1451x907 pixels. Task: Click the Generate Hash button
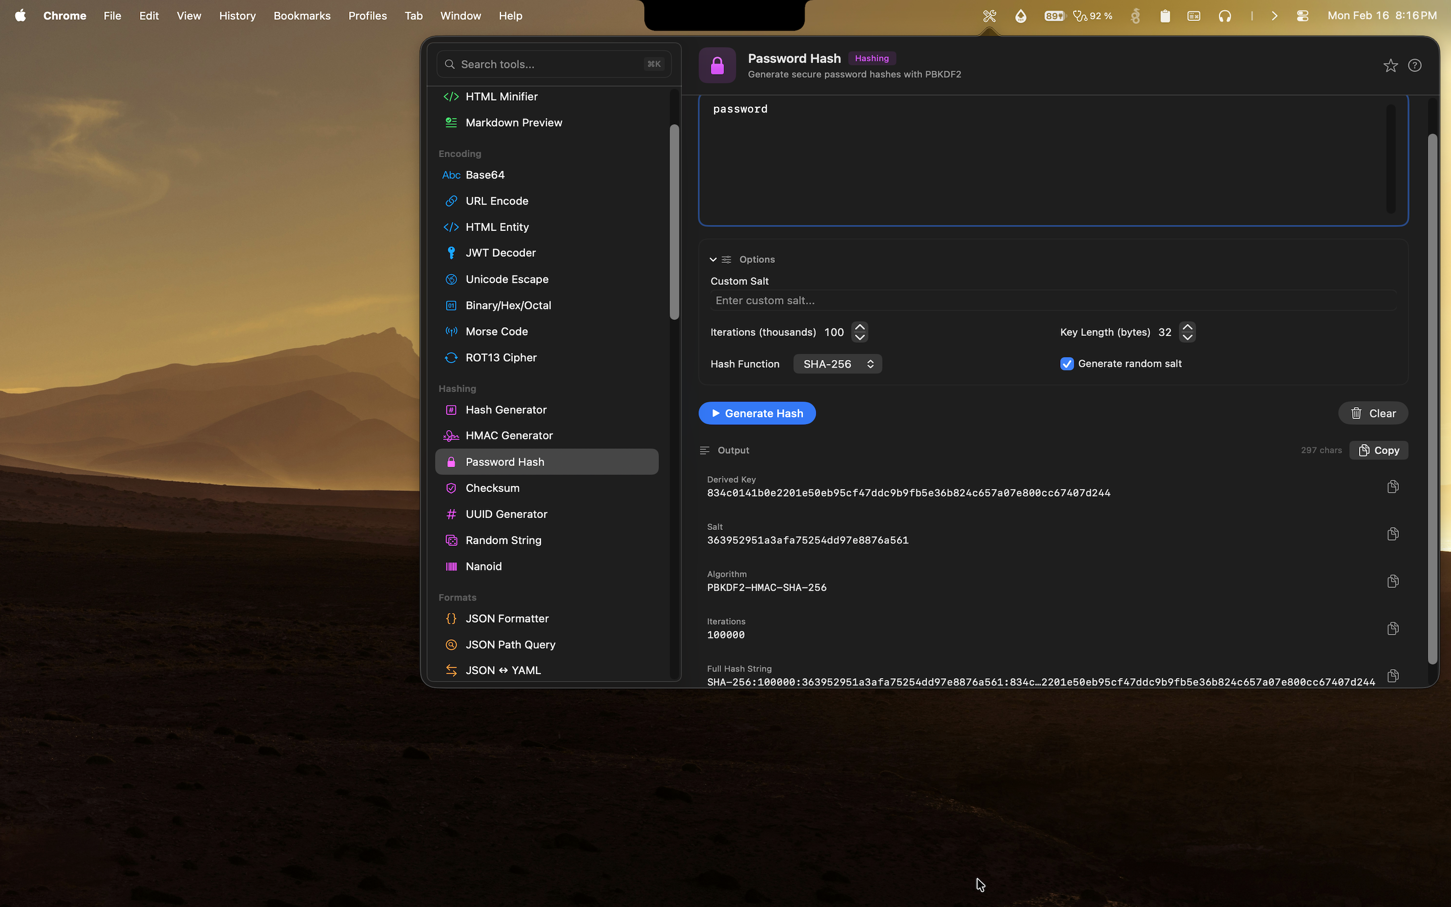tap(756, 413)
